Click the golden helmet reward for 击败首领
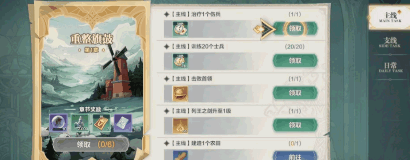Image resolution: width=410 pixels, height=160 pixels. click(180, 94)
